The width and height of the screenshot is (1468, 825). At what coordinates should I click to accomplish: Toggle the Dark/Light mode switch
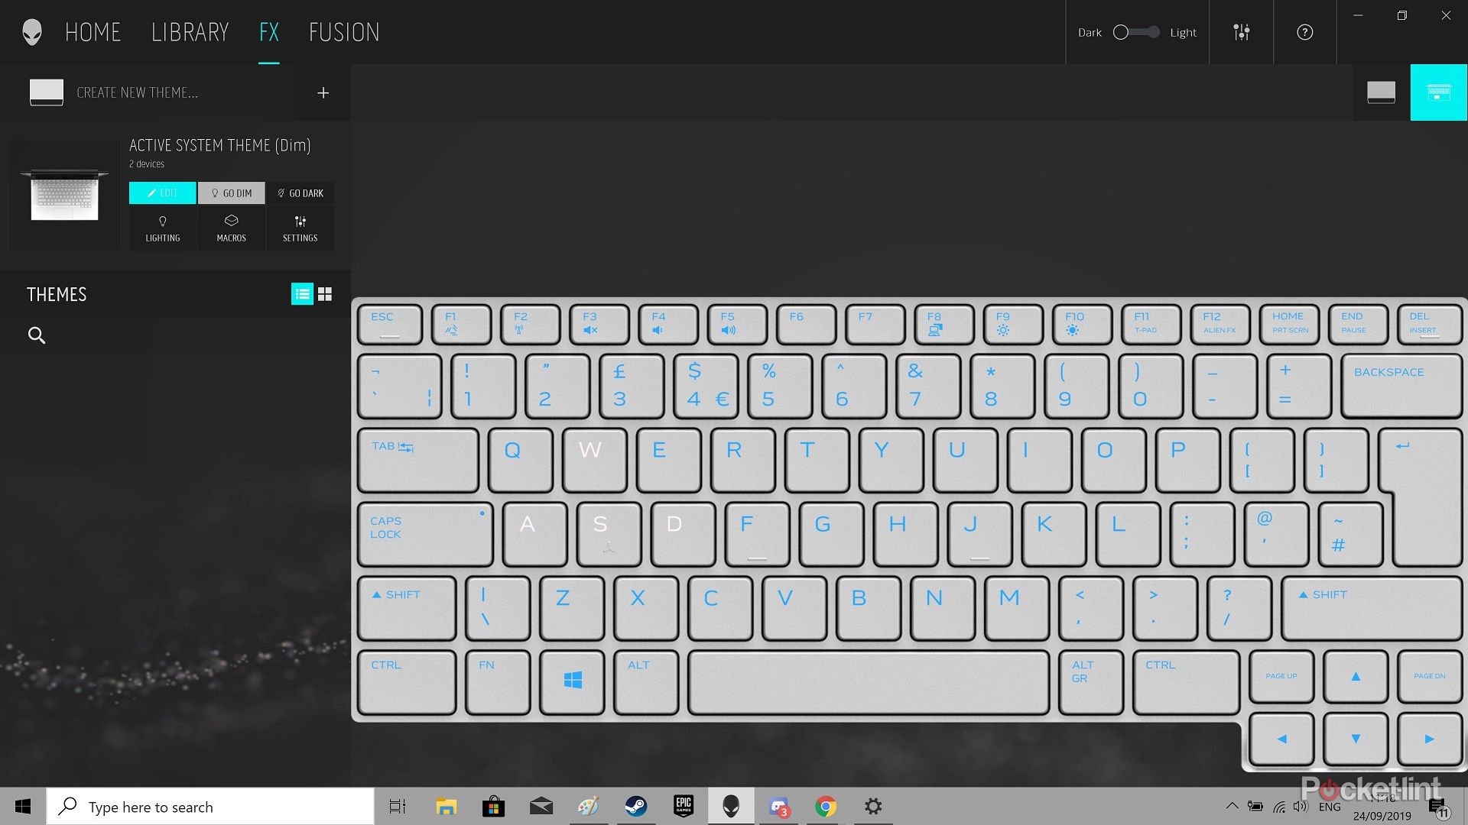[1136, 32]
